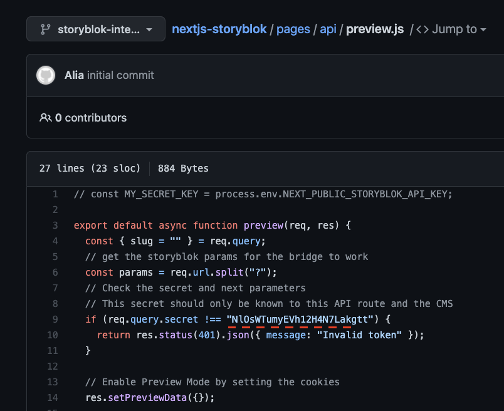Click the Enable Preview Mode comment
Screen dimensions: 504x411
(213, 382)
